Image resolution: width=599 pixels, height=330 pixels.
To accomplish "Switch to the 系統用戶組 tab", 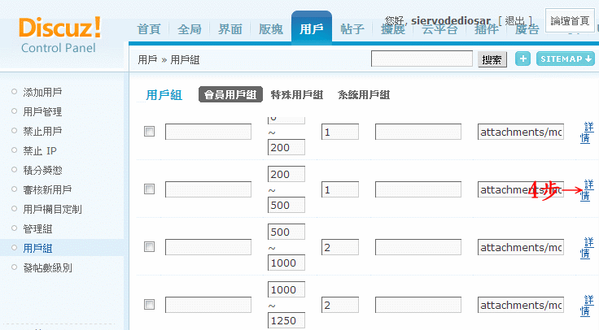I will tap(364, 94).
